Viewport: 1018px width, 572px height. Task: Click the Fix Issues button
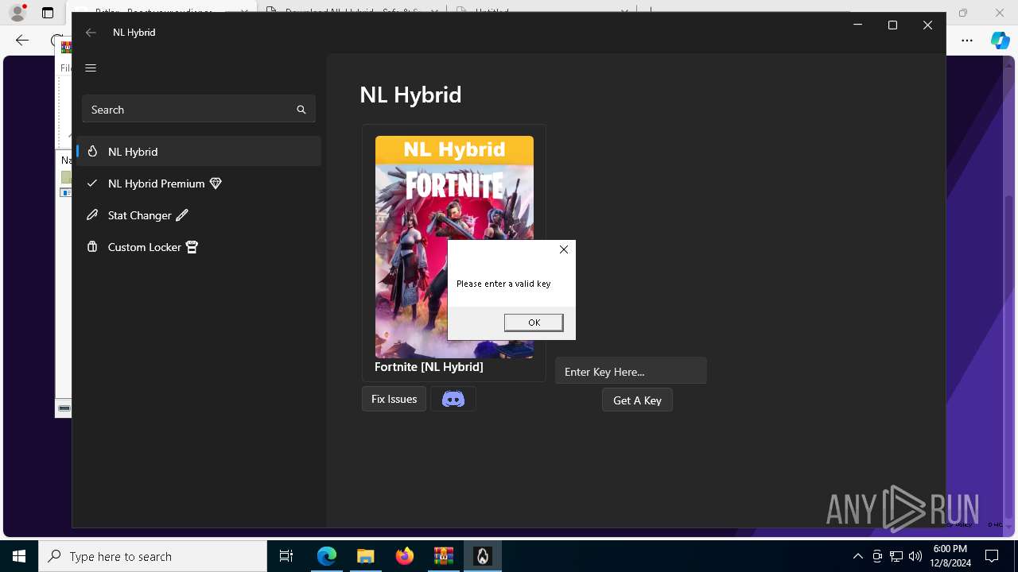coord(394,399)
